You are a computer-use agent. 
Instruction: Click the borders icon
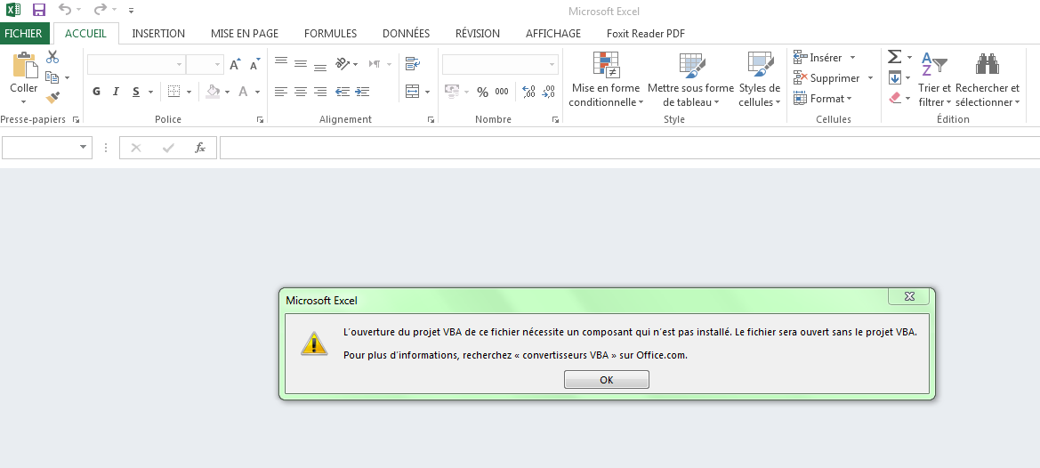coord(173,92)
